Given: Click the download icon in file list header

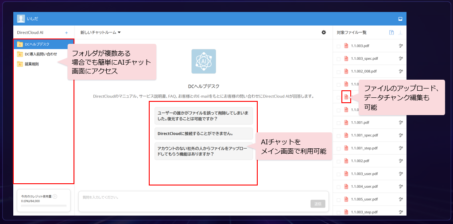Looking at the screenshot, I should coord(401,32).
